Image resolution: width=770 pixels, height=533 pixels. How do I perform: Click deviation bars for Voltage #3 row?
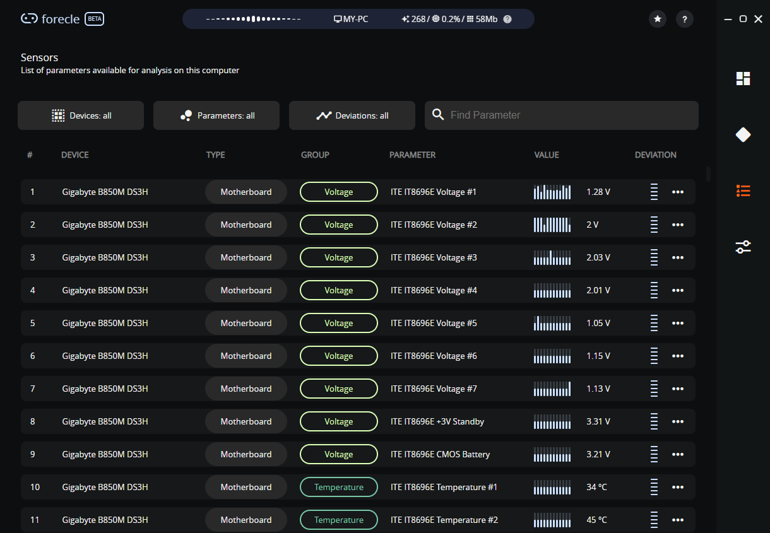coord(654,257)
